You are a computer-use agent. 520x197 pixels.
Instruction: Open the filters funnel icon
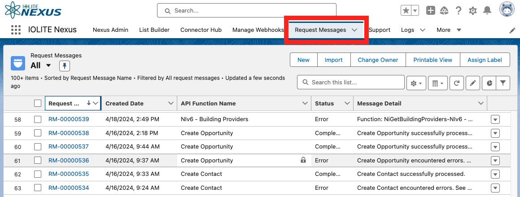click(x=503, y=83)
